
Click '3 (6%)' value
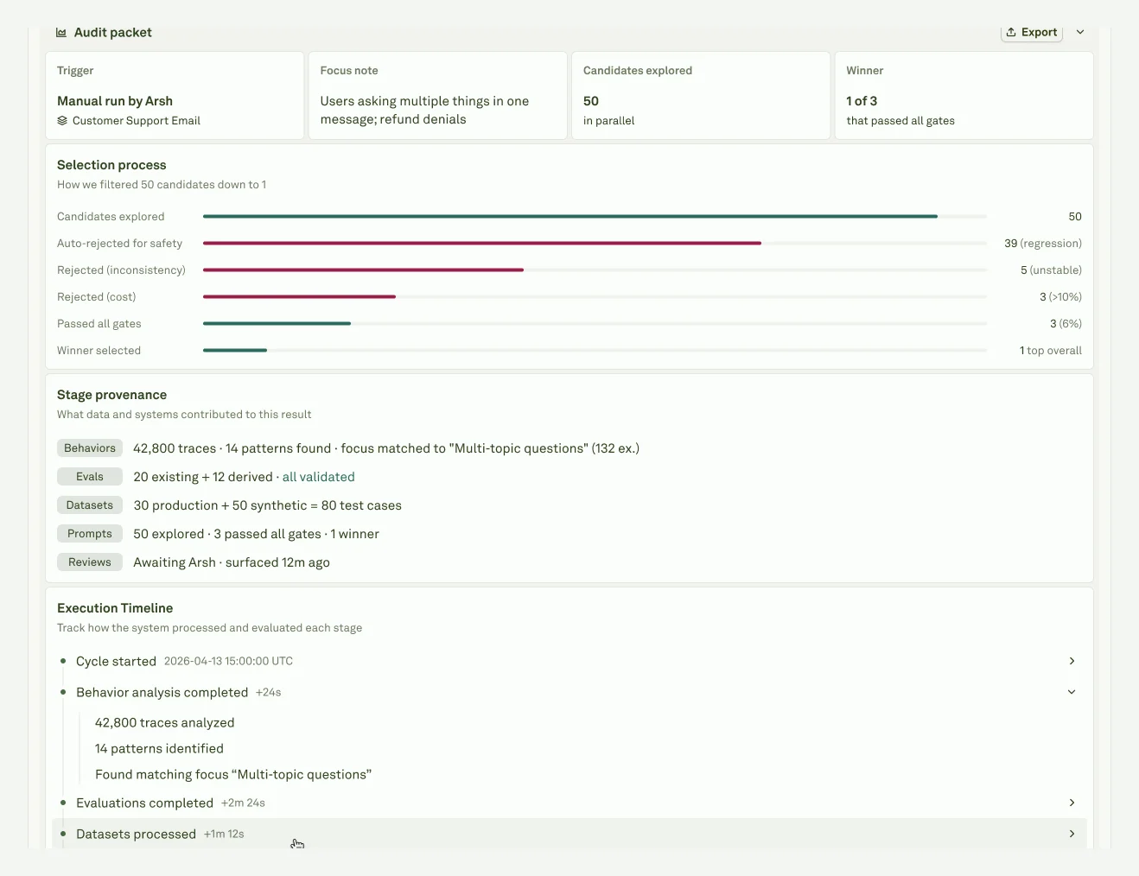[x=1066, y=324]
